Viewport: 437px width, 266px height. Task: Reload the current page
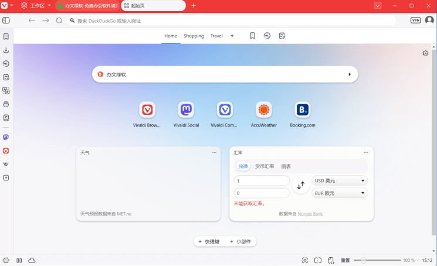(59, 21)
